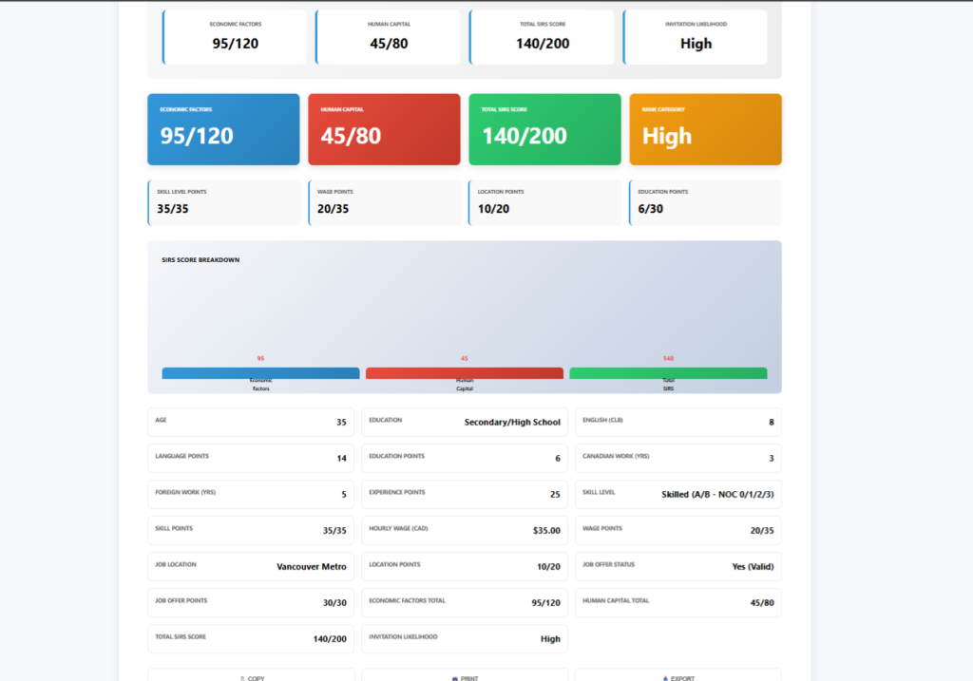
Task: Select the Education Points 6 detail row
Action: 464,458
